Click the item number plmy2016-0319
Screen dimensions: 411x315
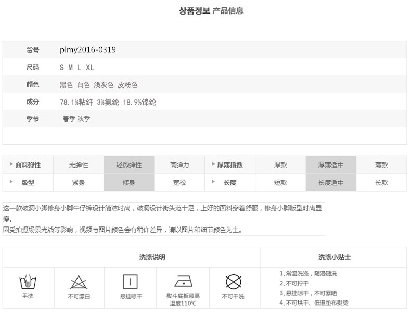[88, 51]
